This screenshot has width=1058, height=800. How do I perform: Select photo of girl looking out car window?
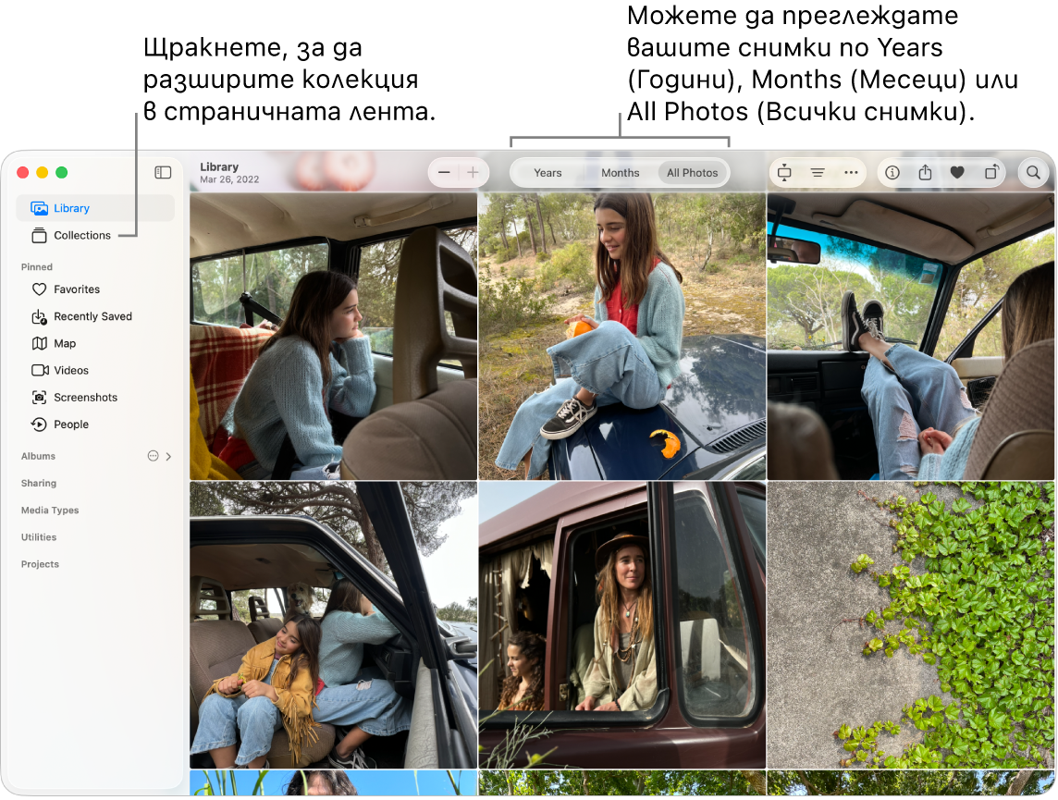[x=333, y=337]
